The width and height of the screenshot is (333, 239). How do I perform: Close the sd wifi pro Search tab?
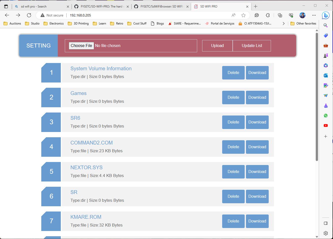point(68,6)
